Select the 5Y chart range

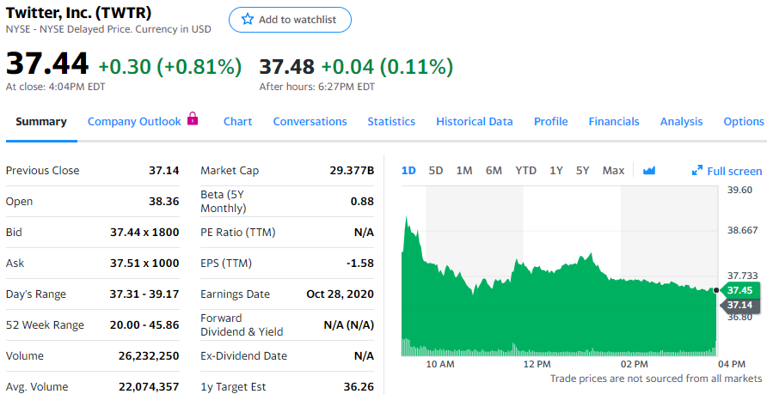(582, 171)
